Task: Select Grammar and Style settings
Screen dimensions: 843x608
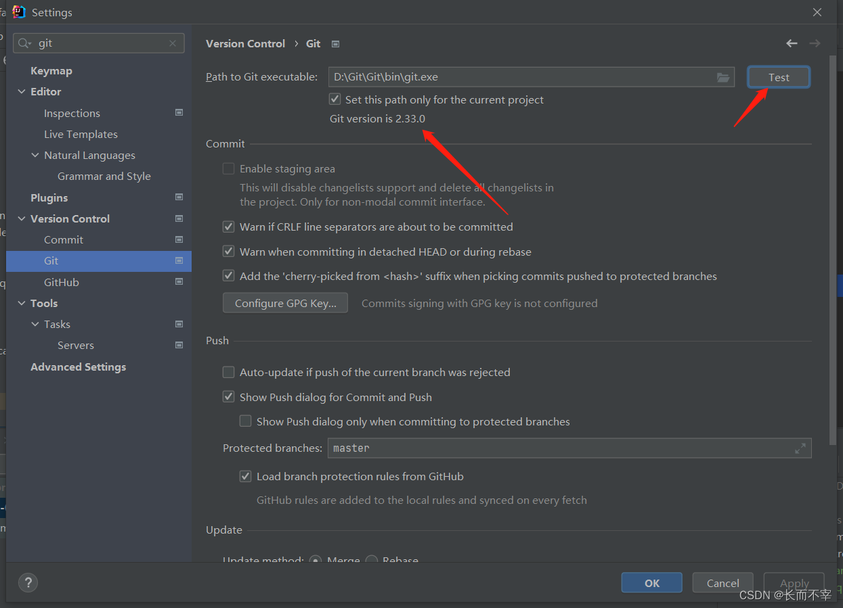Action: coord(104,176)
